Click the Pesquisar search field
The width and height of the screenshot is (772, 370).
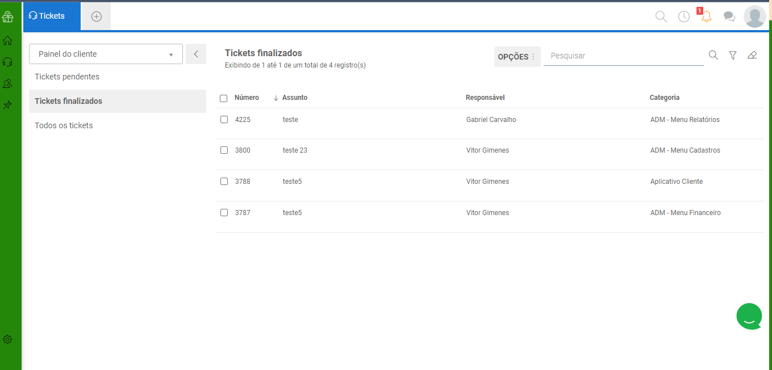point(624,56)
